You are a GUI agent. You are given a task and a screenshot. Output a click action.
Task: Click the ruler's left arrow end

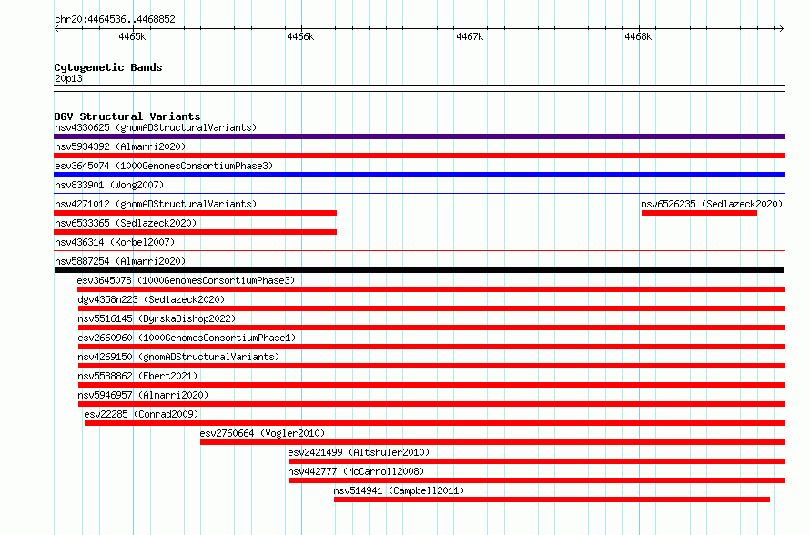[x=56, y=29]
